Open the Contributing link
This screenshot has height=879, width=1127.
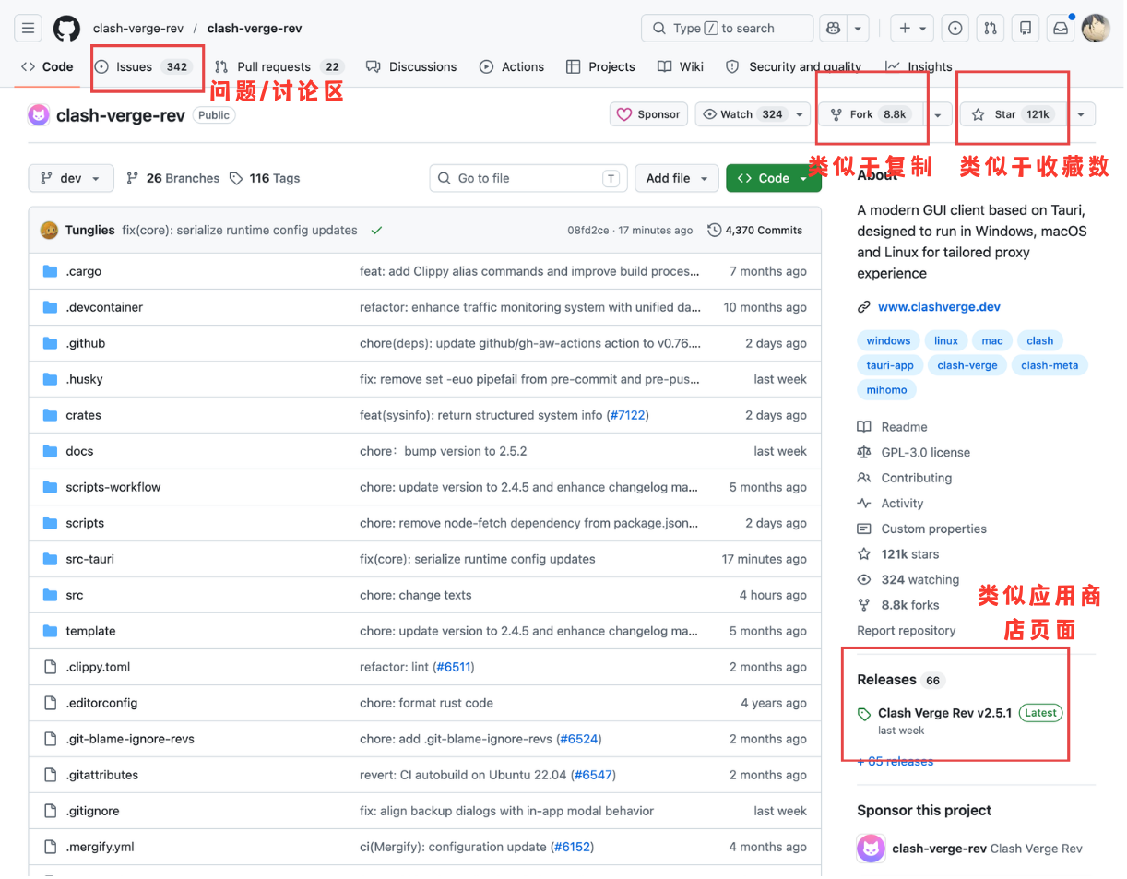tap(916, 478)
